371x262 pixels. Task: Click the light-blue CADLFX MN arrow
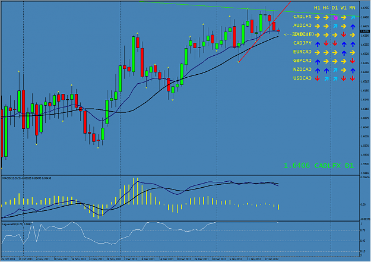353,17
